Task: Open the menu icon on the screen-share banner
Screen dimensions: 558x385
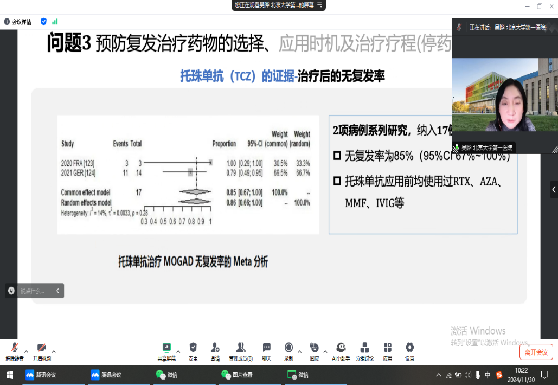Action: [x=319, y=5]
